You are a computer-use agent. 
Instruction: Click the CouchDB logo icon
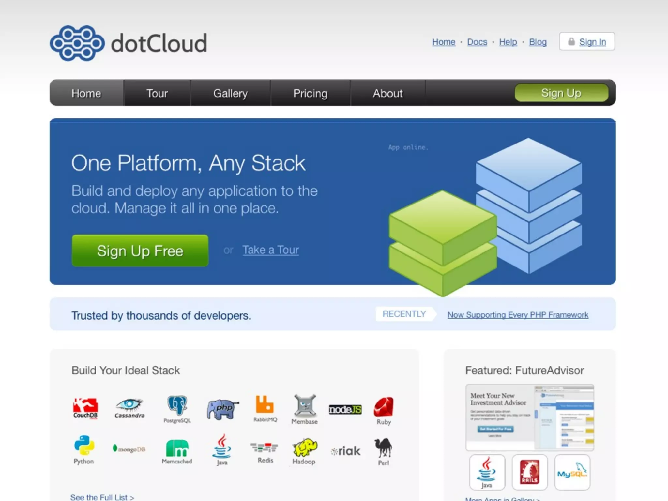[85, 408]
